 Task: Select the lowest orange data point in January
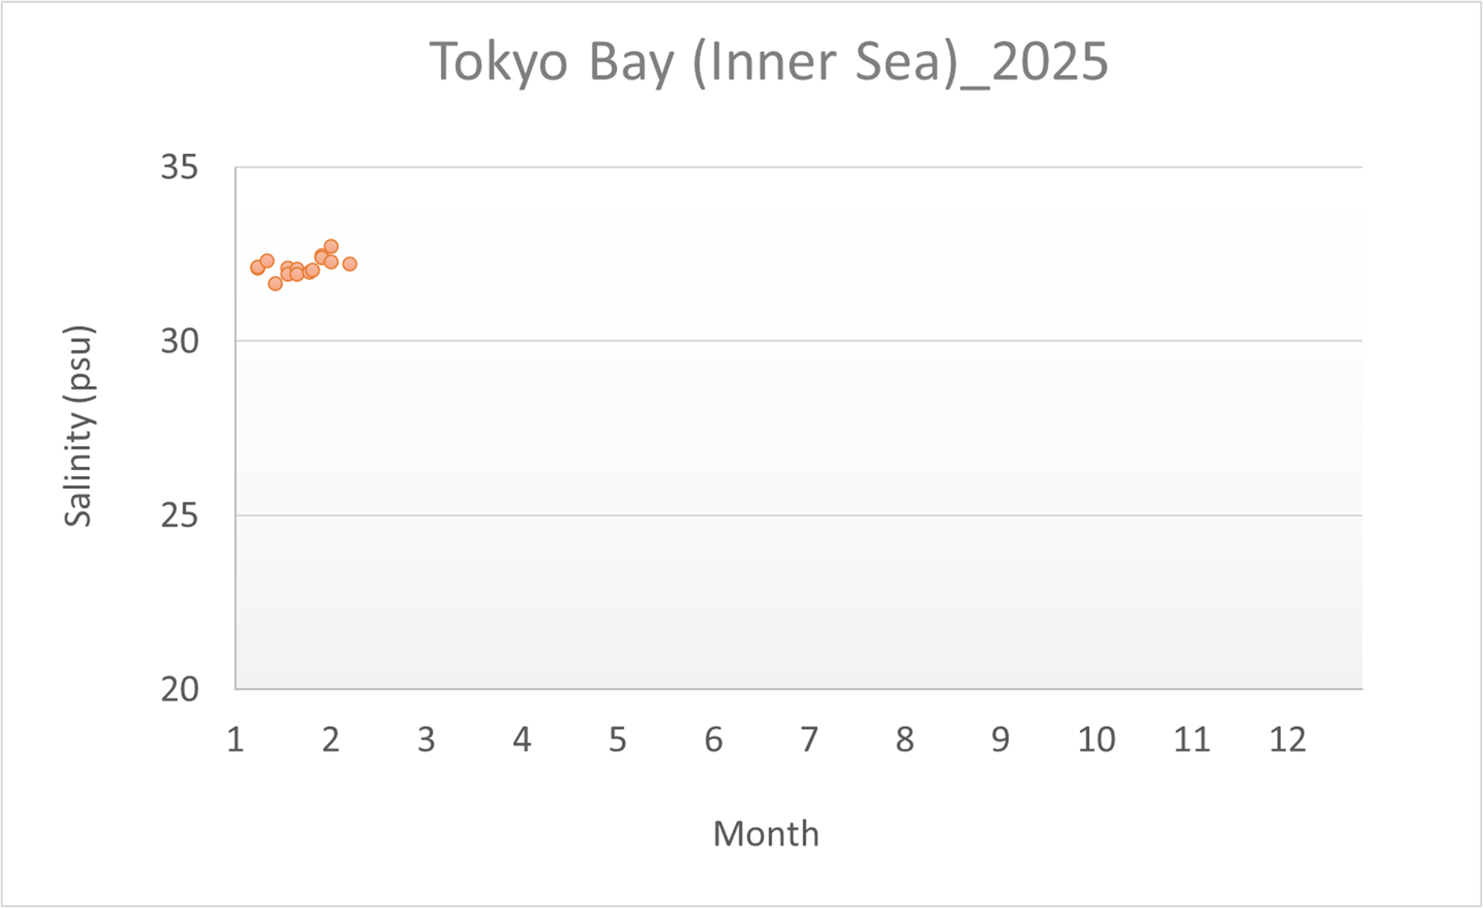pos(275,284)
